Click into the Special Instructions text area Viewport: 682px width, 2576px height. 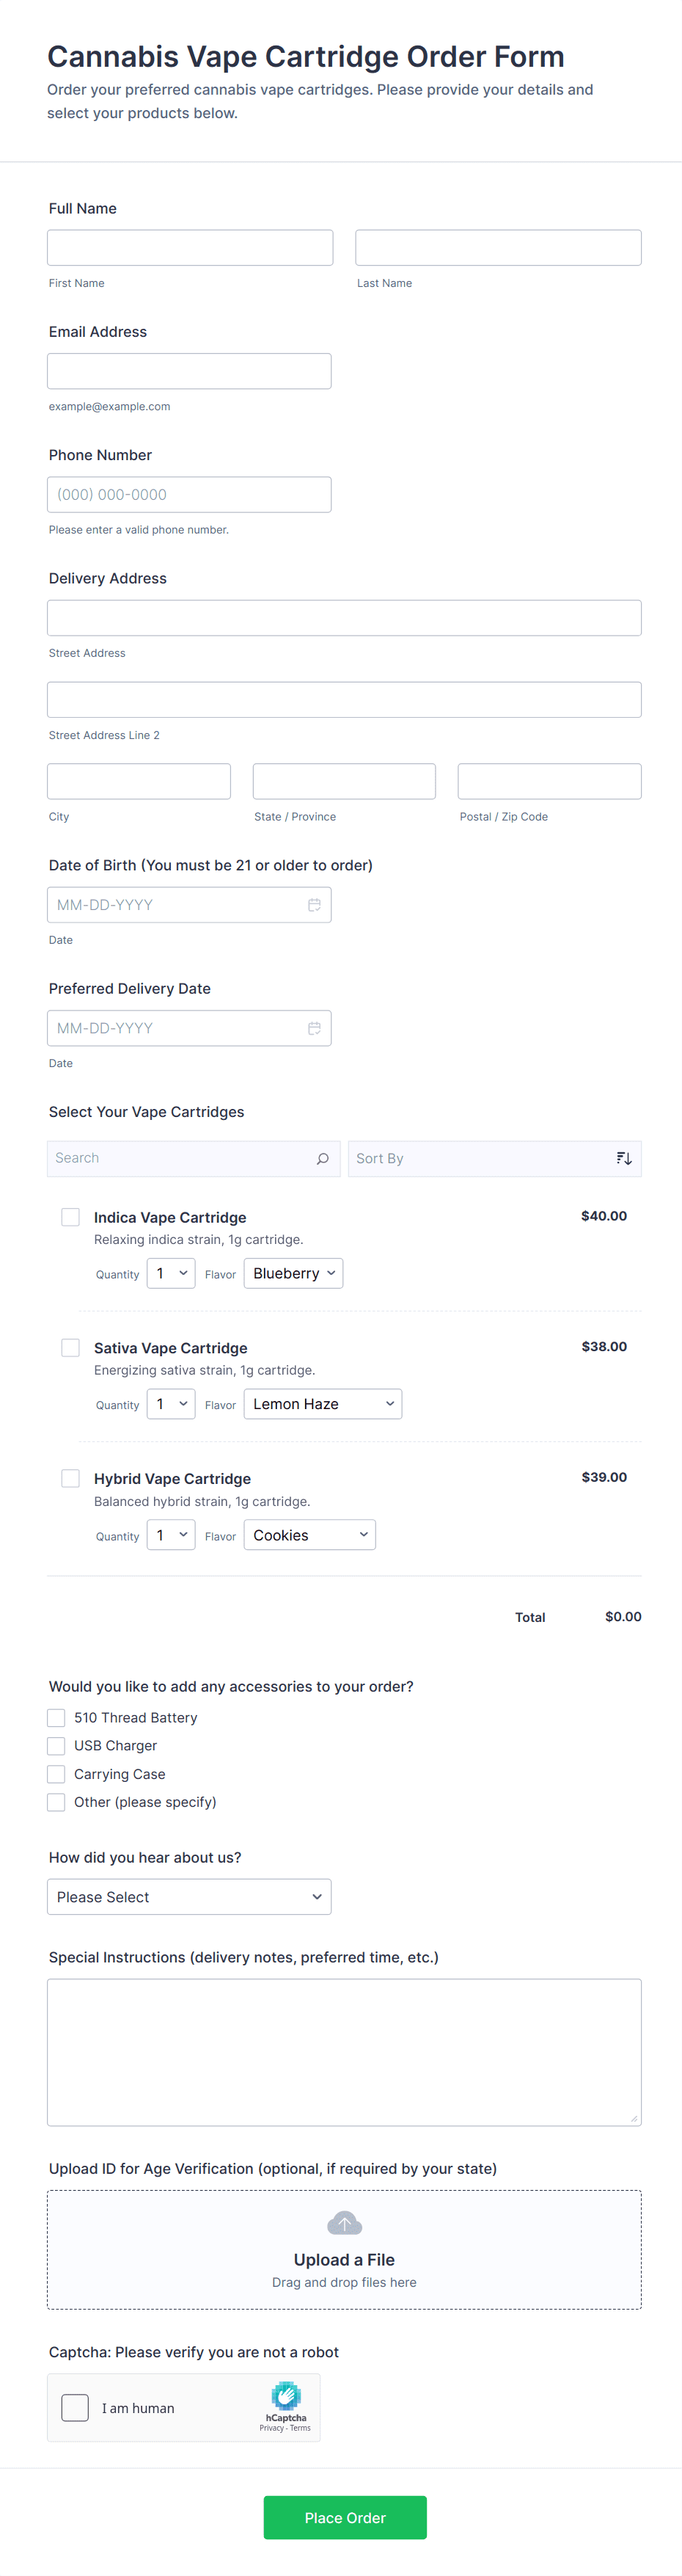point(343,2051)
